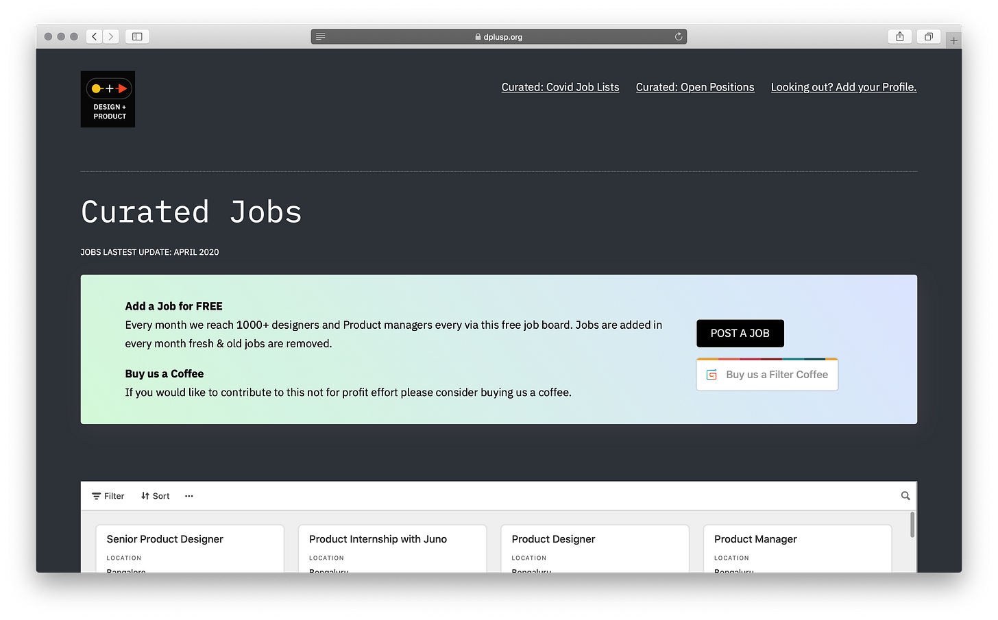Click the Safari forward arrow button
The image size is (998, 620).
(111, 36)
